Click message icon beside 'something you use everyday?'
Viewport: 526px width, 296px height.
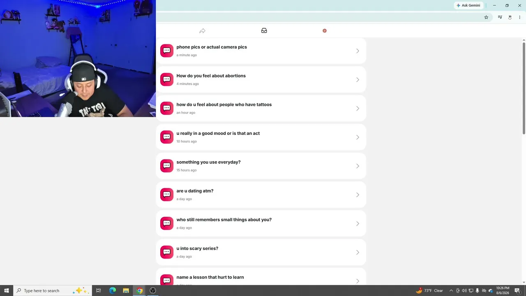pyautogui.click(x=167, y=166)
